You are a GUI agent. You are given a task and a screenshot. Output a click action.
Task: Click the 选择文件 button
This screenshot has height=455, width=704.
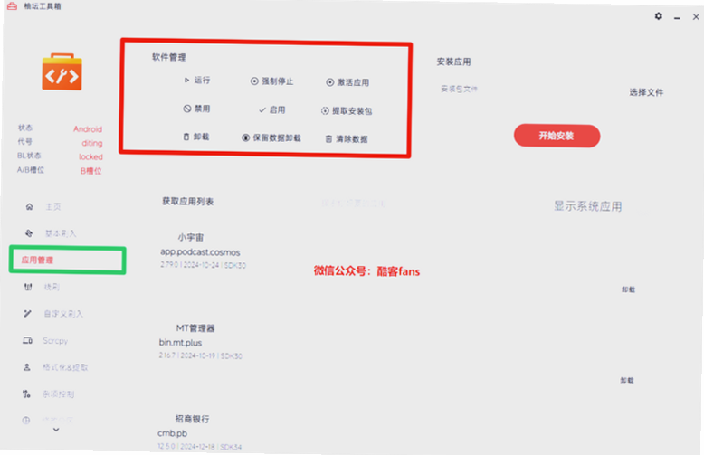coord(646,92)
